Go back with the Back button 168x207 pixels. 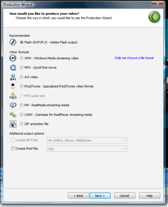coord(78,195)
